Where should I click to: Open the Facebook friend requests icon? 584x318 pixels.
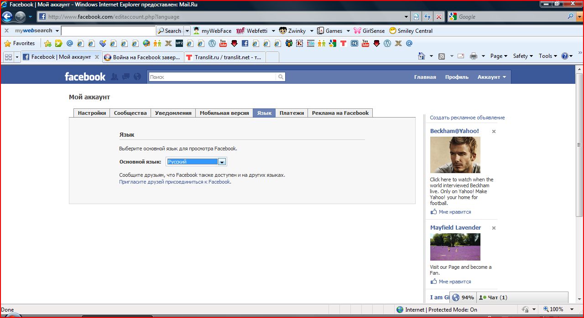coord(115,77)
